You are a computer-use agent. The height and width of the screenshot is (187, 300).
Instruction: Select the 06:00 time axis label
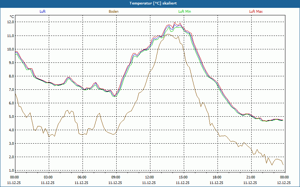coord(82,177)
